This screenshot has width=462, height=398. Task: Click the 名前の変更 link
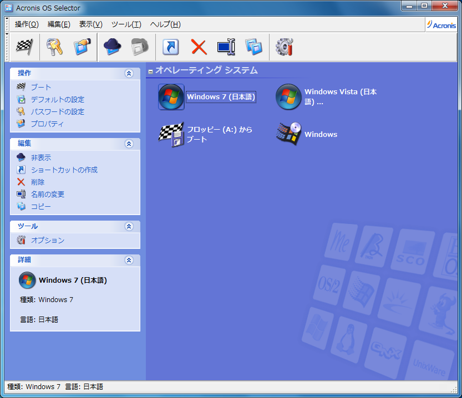point(48,195)
